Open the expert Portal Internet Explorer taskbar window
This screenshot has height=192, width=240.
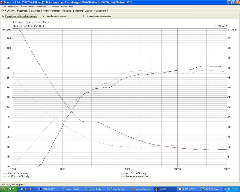[x=95, y=189]
